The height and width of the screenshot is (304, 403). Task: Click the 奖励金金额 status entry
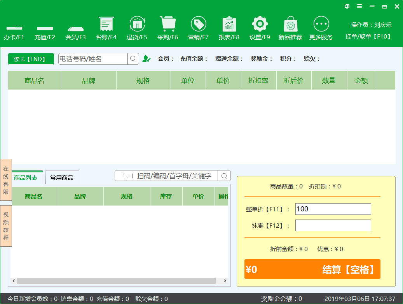tap(282, 299)
